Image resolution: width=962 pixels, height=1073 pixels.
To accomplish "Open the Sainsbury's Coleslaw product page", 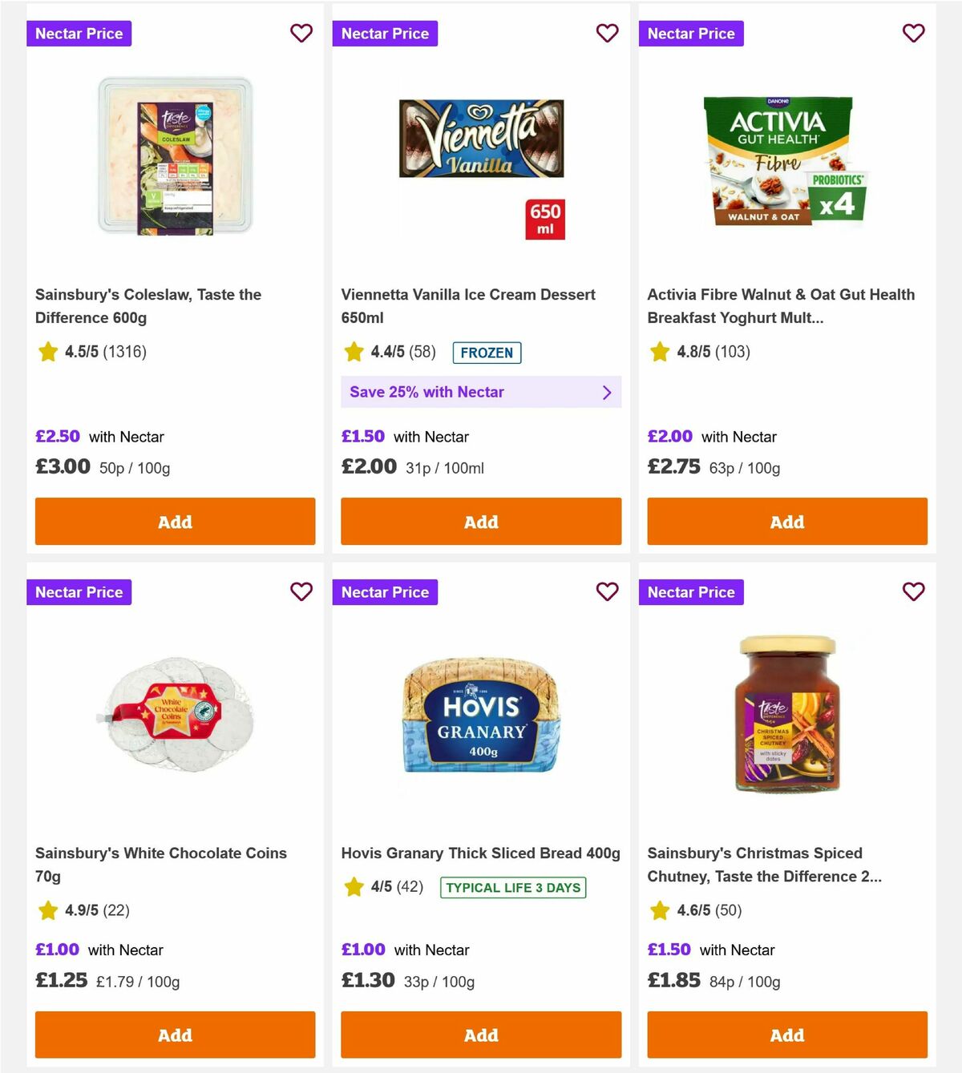I will tap(148, 305).
